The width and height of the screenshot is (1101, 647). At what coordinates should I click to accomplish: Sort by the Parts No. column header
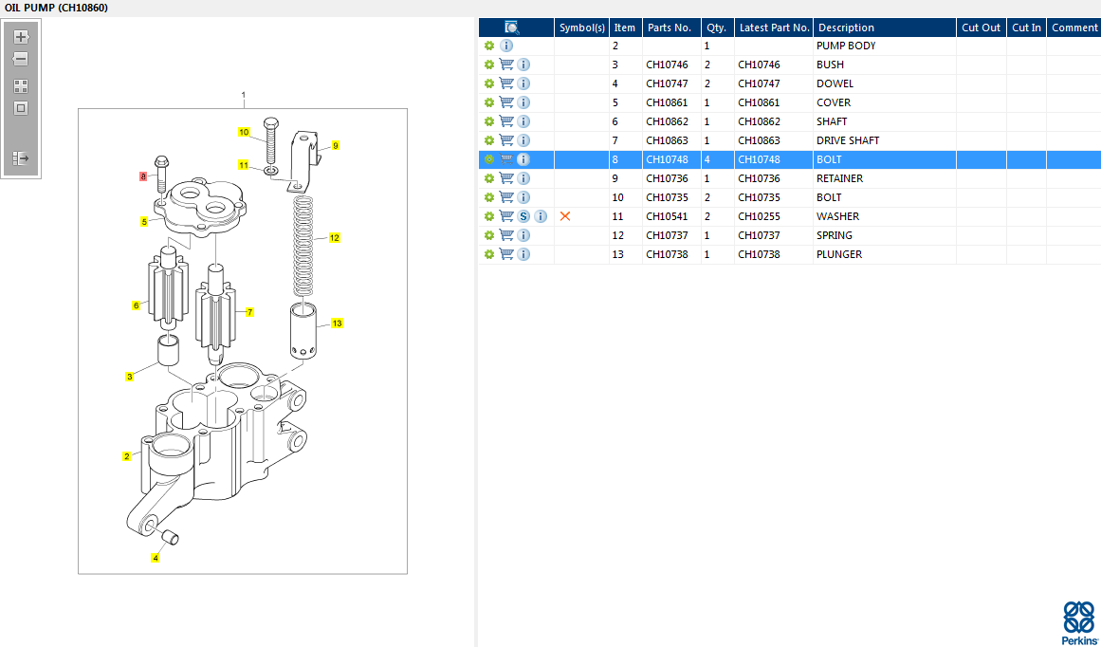coord(670,28)
